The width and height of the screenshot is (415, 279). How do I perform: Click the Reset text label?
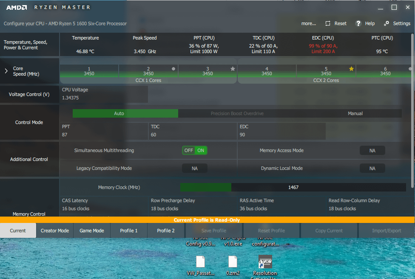click(340, 23)
